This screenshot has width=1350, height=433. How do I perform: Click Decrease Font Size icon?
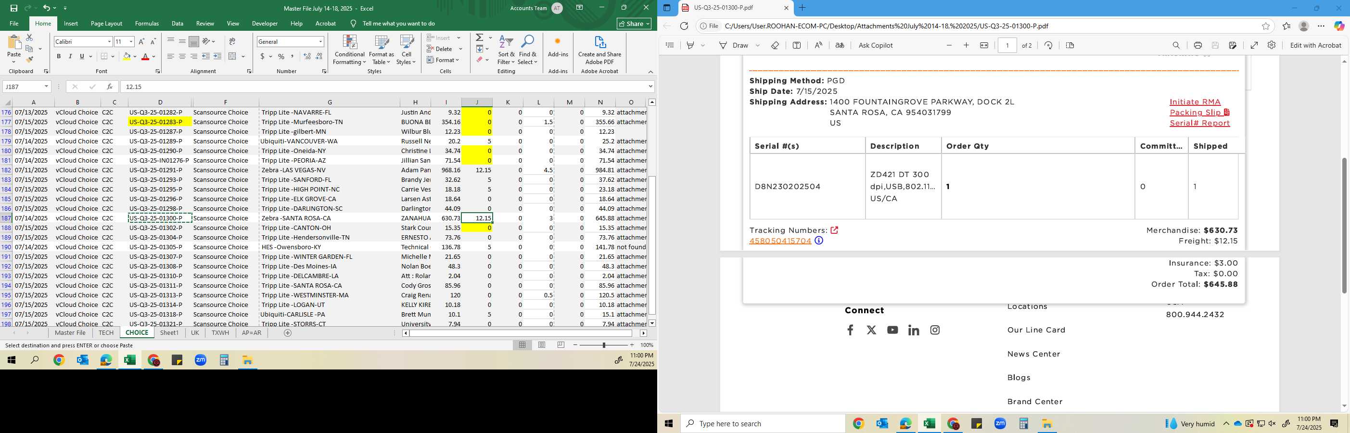tap(153, 41)
